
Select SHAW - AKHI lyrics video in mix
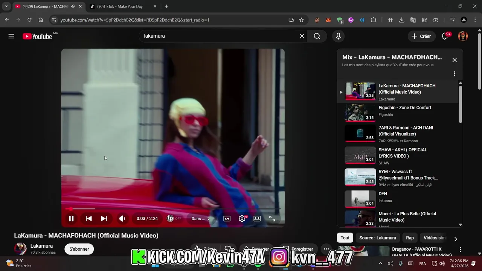click(397, 156)
